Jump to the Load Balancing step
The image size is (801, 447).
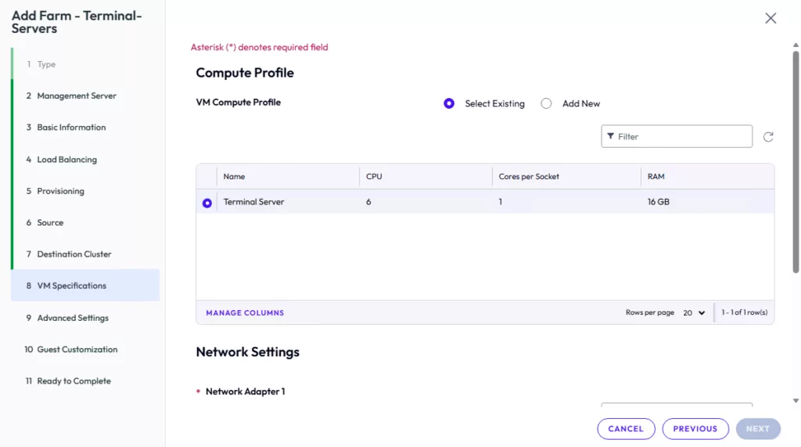pos(66,160)
